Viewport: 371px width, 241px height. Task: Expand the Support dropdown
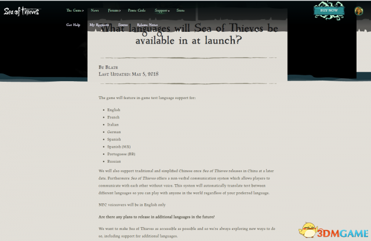point(162,10)
